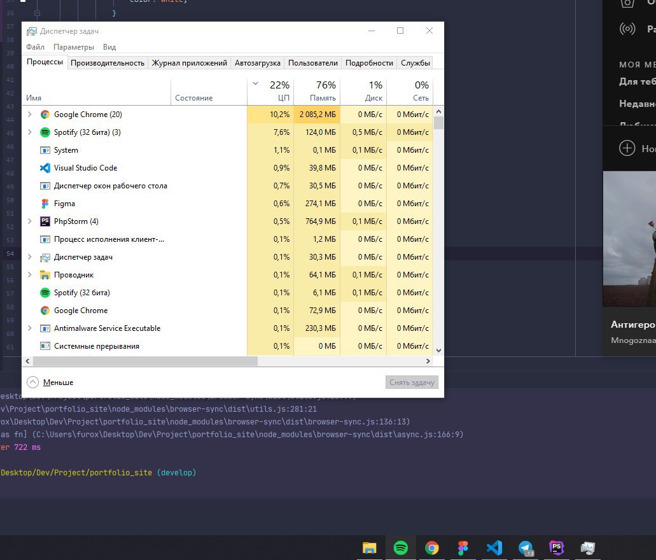Switch to the Службы tab

point(415,63)
